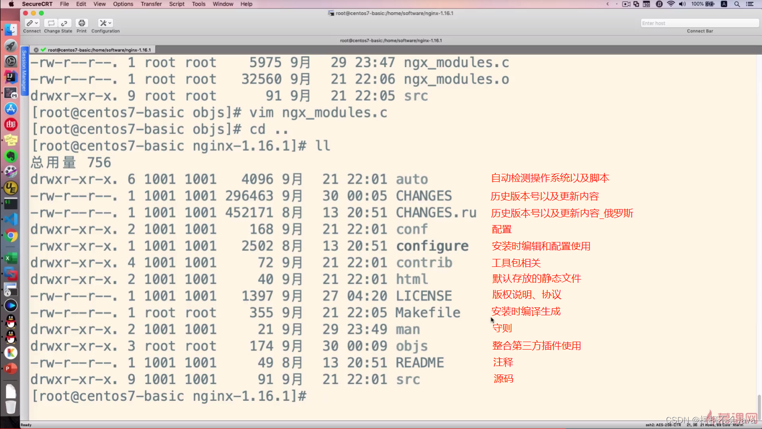Click the objs directory name
The image size is (762, 429).
pos(412,347)
